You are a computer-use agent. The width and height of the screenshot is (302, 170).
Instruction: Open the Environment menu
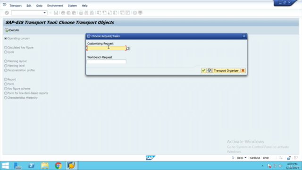55,6
